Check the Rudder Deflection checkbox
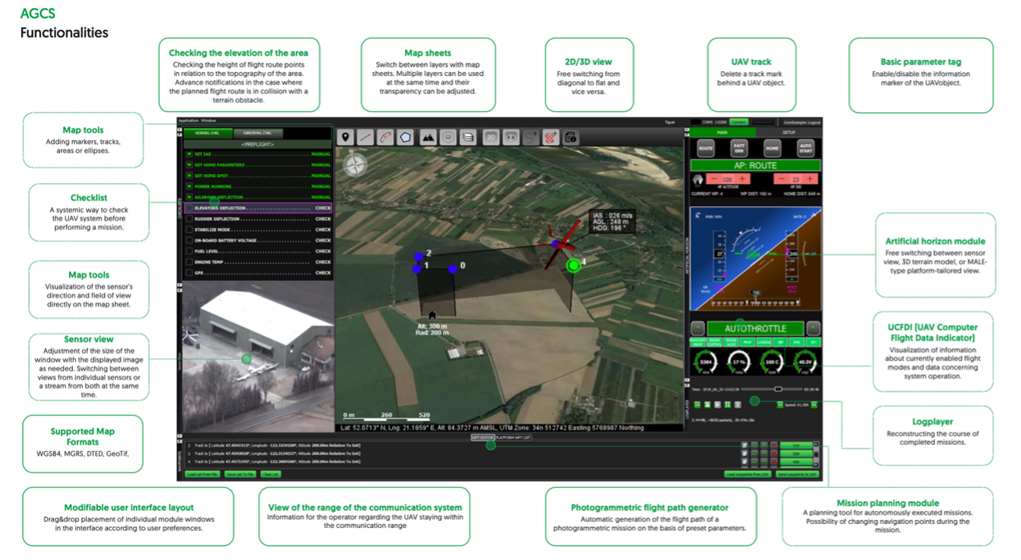This screenshot has height=560, width=1021. [189, 219]
